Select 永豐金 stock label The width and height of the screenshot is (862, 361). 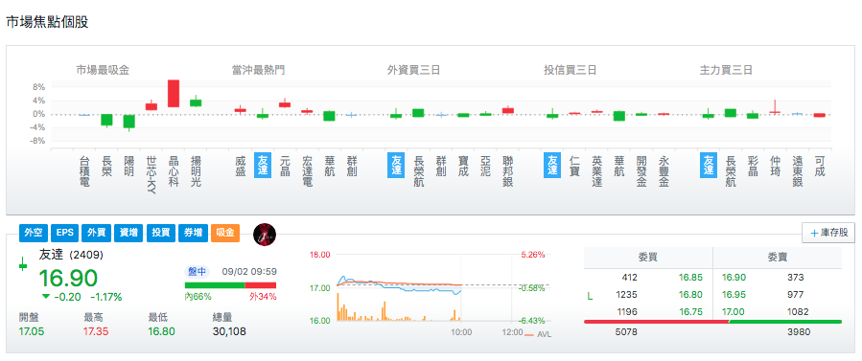tap(664, 170)
